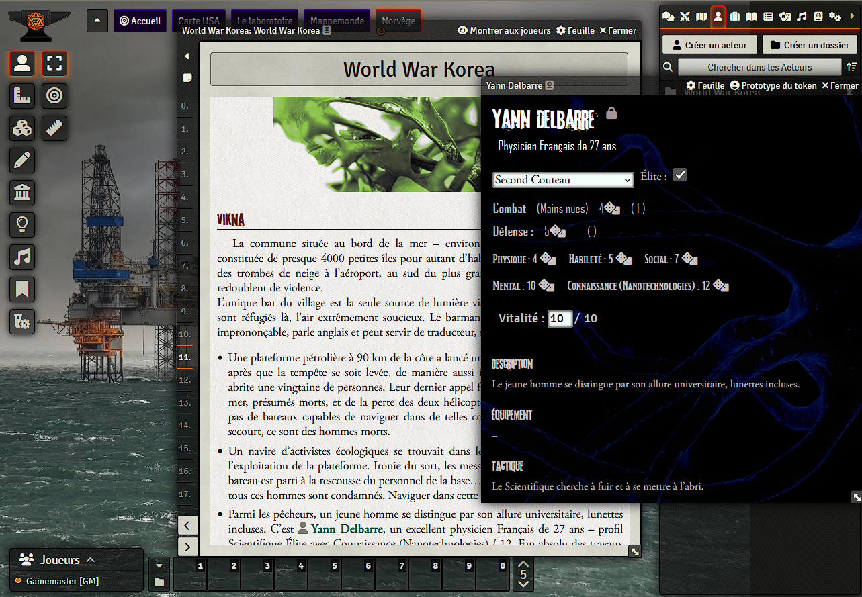Open the Lighting controls bulb icon
This screenshot has width=862, height=597.
[22, 224]
